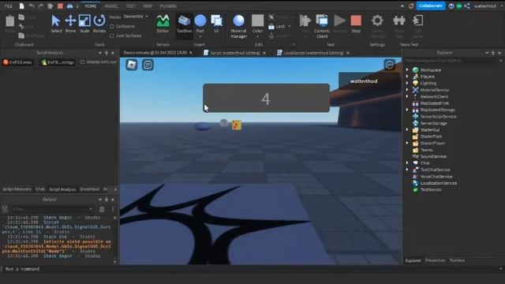
Task: Switch to the HOME ribbon tab
Action: [x=91, y=6]
